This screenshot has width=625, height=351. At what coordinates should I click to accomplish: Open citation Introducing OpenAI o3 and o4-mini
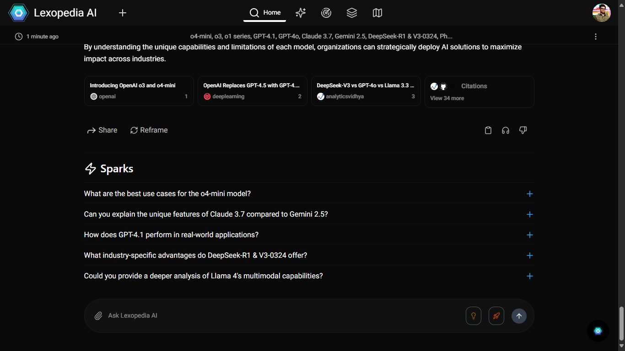click(x=139, y=91)
